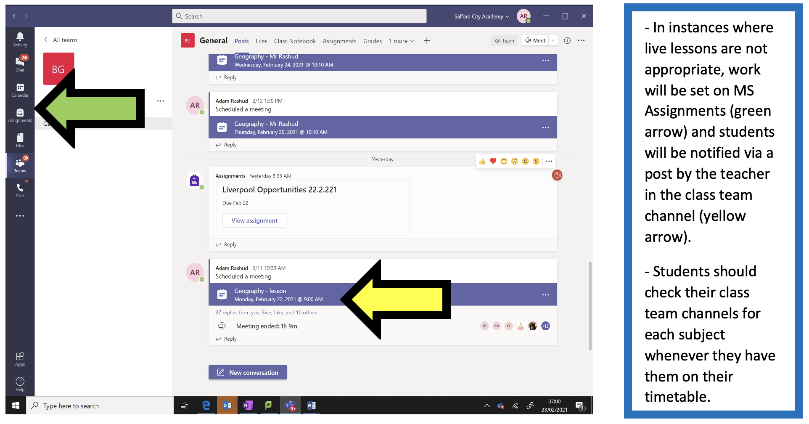React with thumbs up emoji
The height and width of the screenshot is (424, 809).
tap(482, 161)
